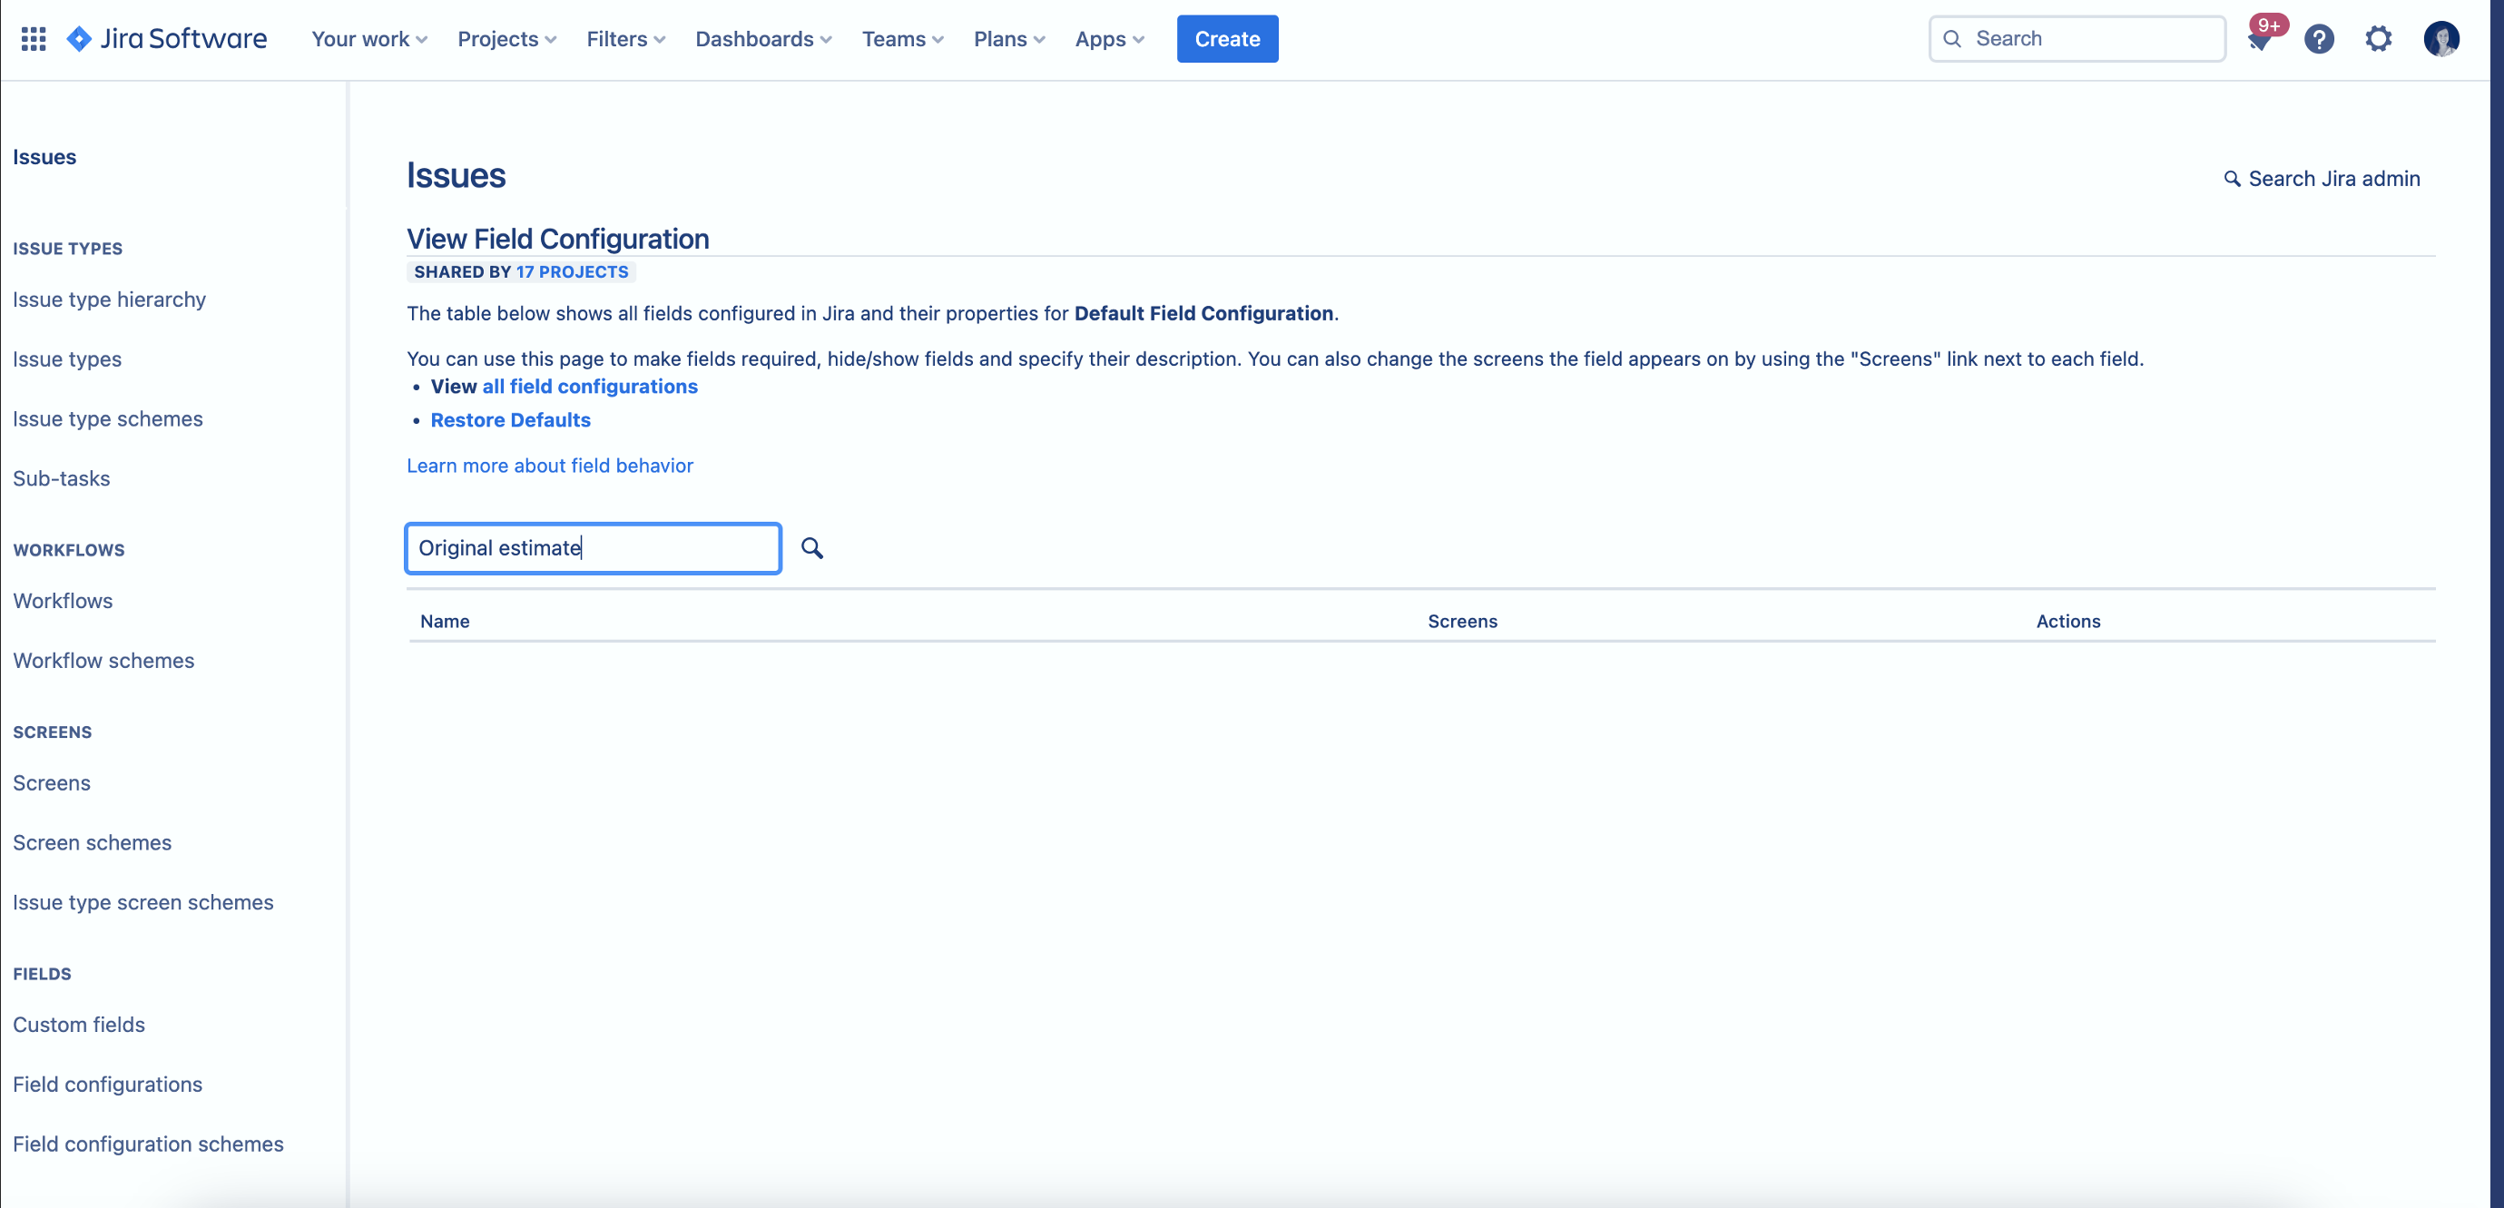Open the Settings gear icon
The image size is (2504, 1208).
pos(2379,39)
